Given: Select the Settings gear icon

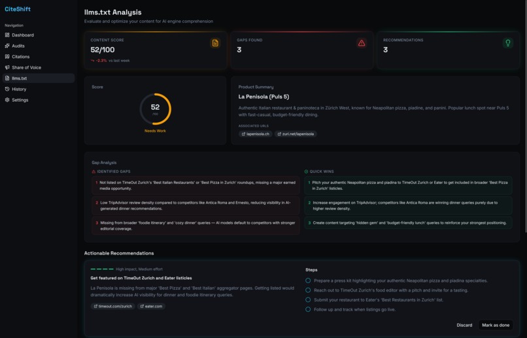Looking at the screenshot, I should pyautogui.click(x=7, y=100).
